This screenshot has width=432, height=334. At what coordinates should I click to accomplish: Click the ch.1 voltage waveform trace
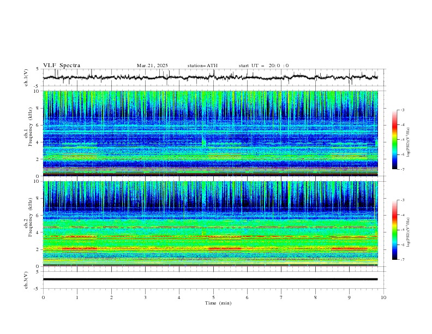[x=210, y=77]
